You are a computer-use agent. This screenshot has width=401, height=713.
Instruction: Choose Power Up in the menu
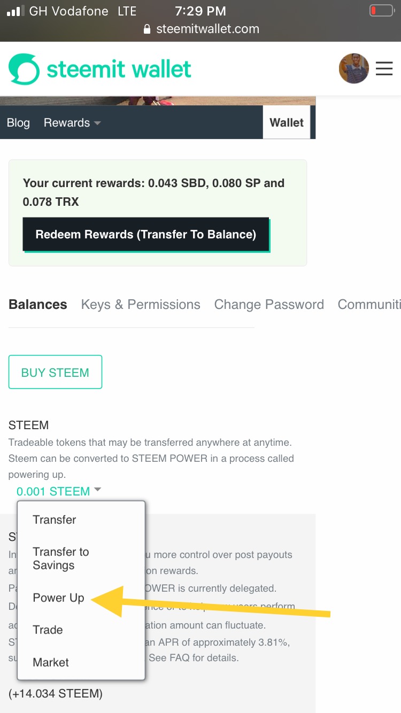click(59, 598)
